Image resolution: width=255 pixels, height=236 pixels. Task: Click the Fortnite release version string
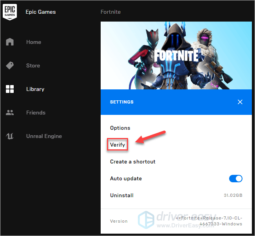pyautogui.click(x=209, y=221)
